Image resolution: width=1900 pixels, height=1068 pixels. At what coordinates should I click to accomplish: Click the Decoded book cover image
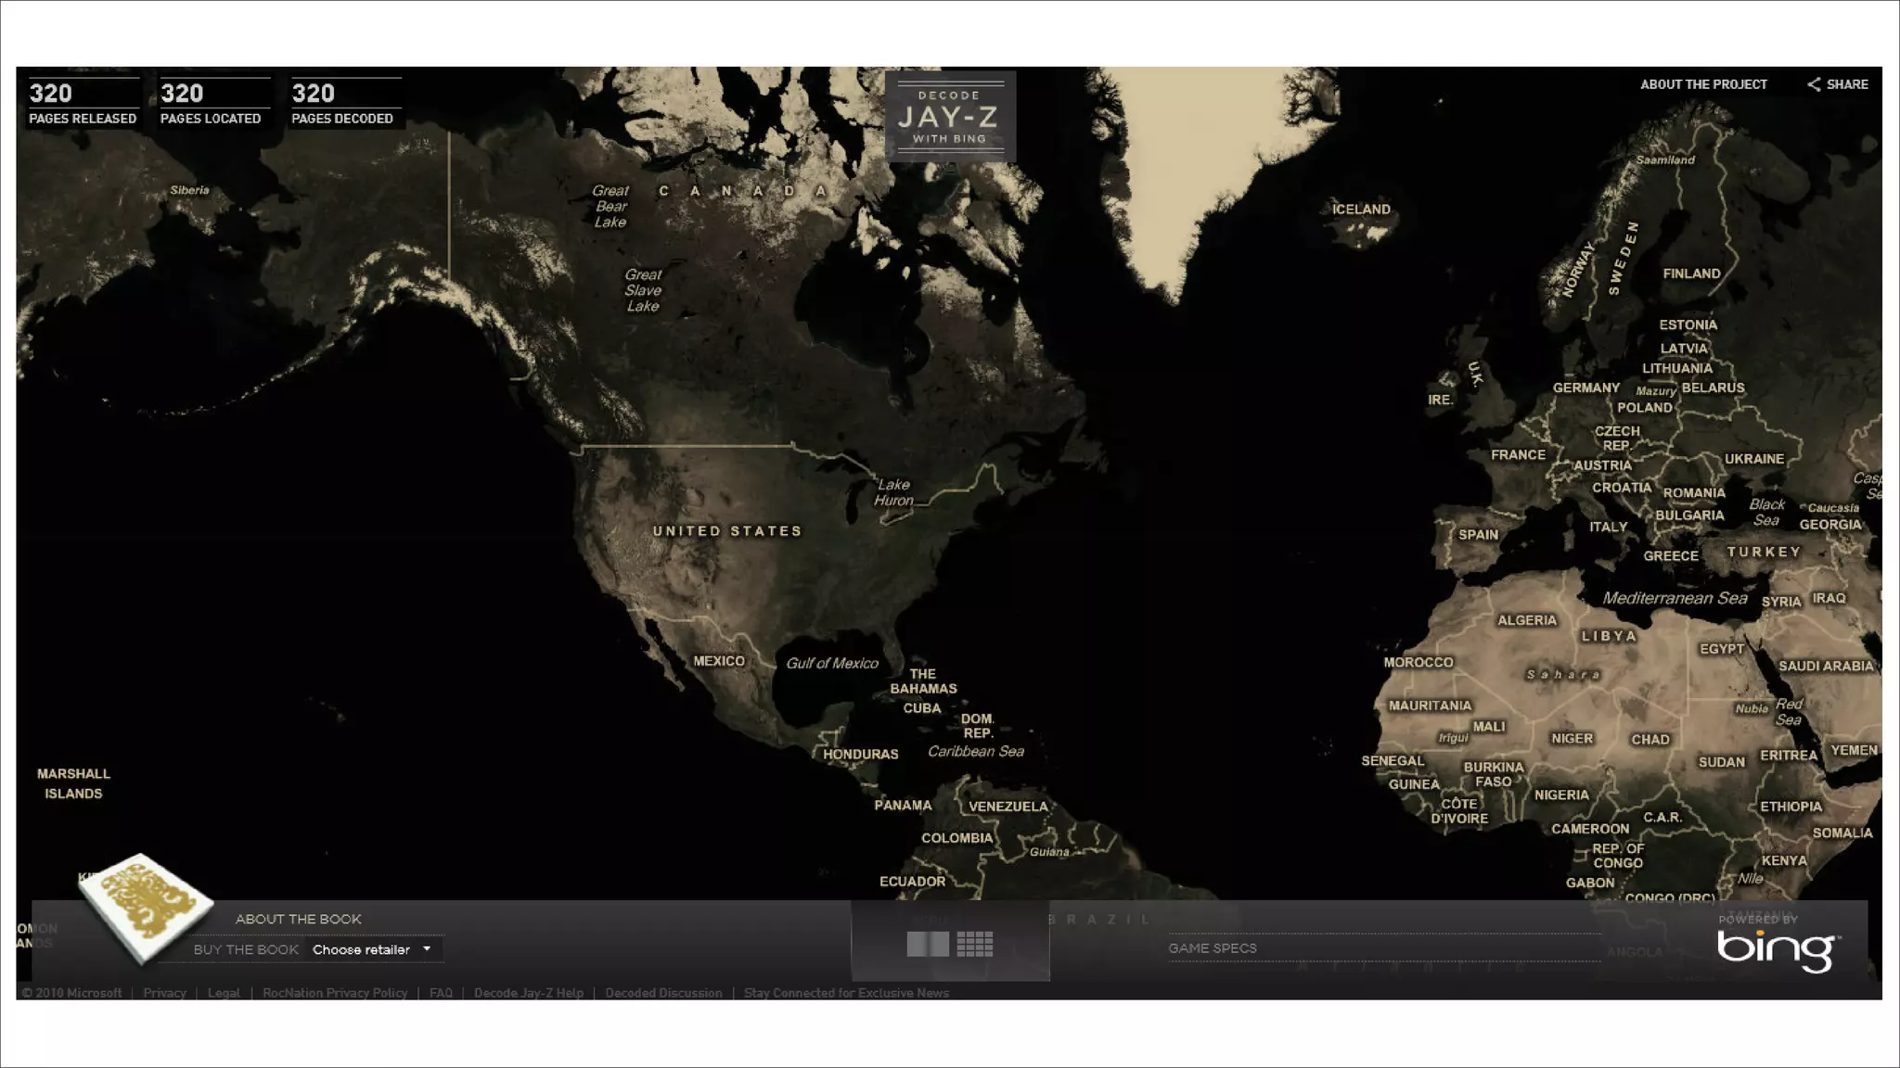click(x=146, y=905)
